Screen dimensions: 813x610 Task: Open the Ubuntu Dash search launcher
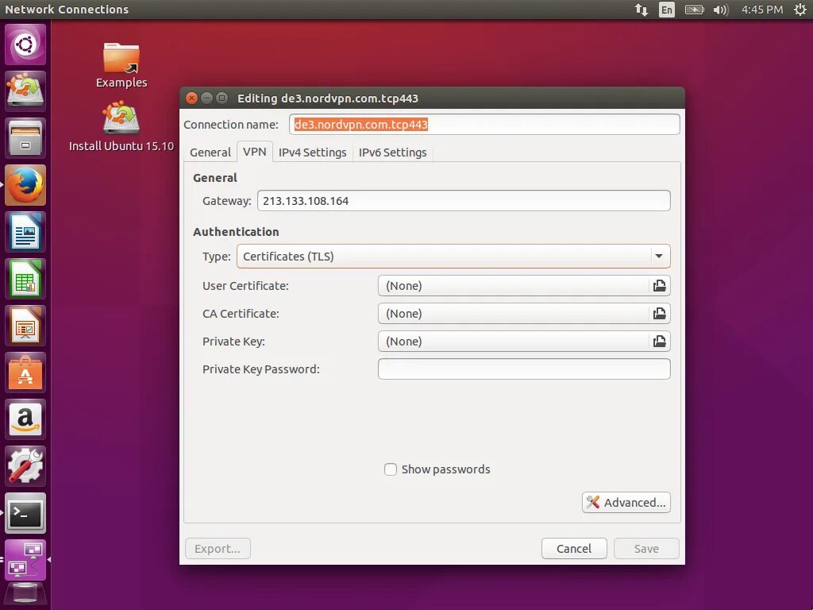(x=25, y=44)
